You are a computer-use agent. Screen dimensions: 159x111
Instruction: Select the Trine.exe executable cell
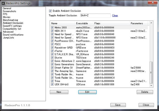click(81, 81)
